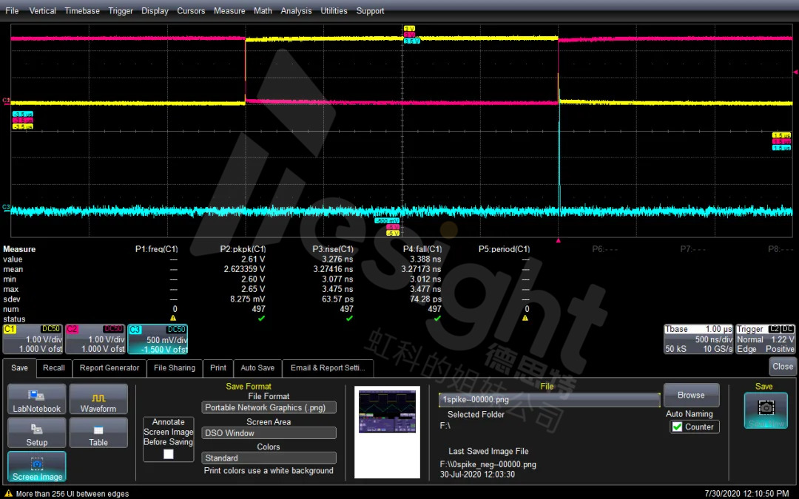Close the save dialog panel
799x499 pixels.
point(782,366)
